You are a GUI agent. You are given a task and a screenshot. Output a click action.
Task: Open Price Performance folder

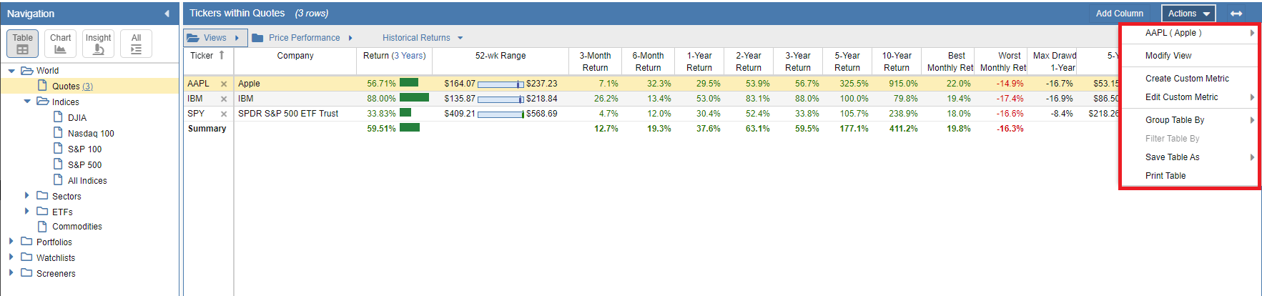click(302, 38)
